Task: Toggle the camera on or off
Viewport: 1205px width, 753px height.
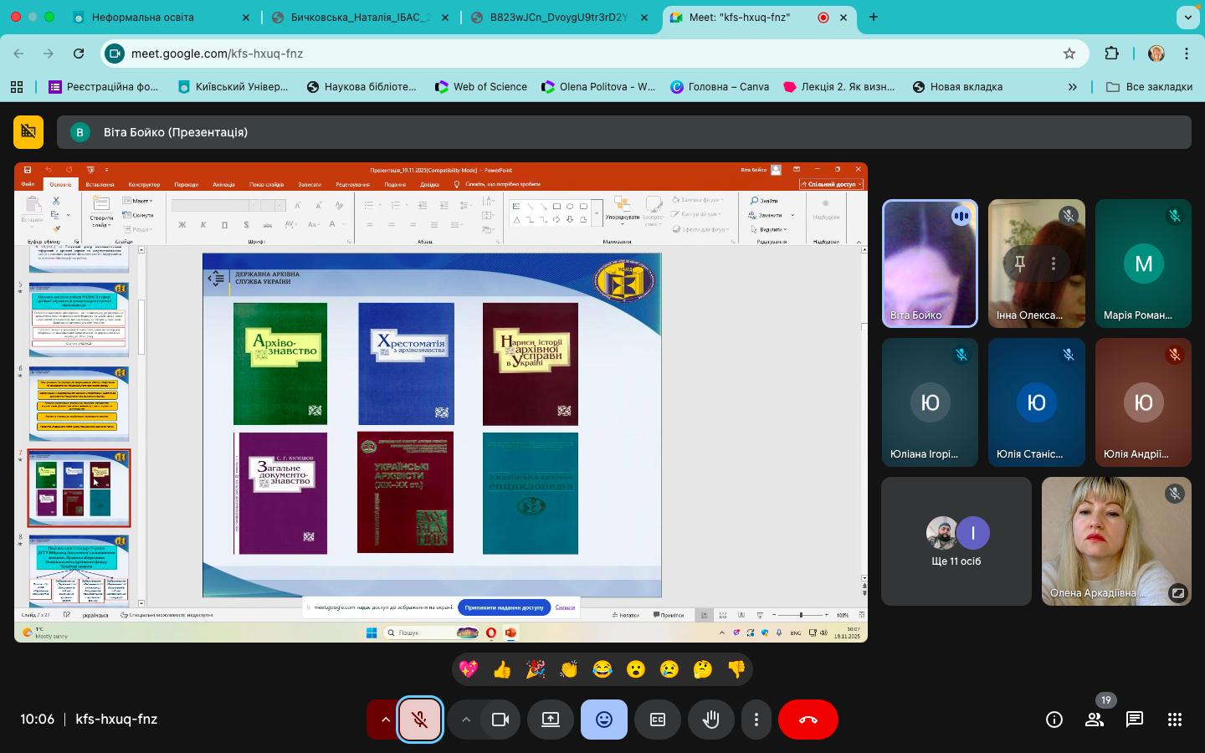Action: pyautogui.click(x=500, y=720)
